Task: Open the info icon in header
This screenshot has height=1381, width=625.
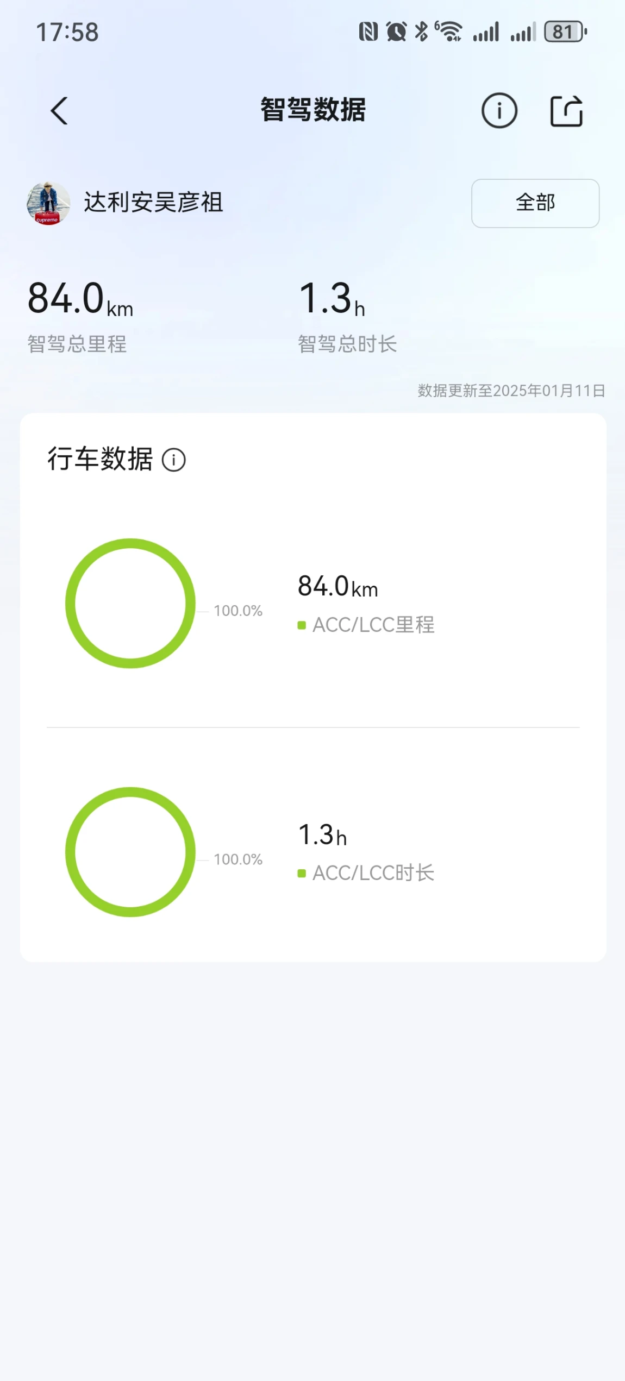Action: coord(499,111)
